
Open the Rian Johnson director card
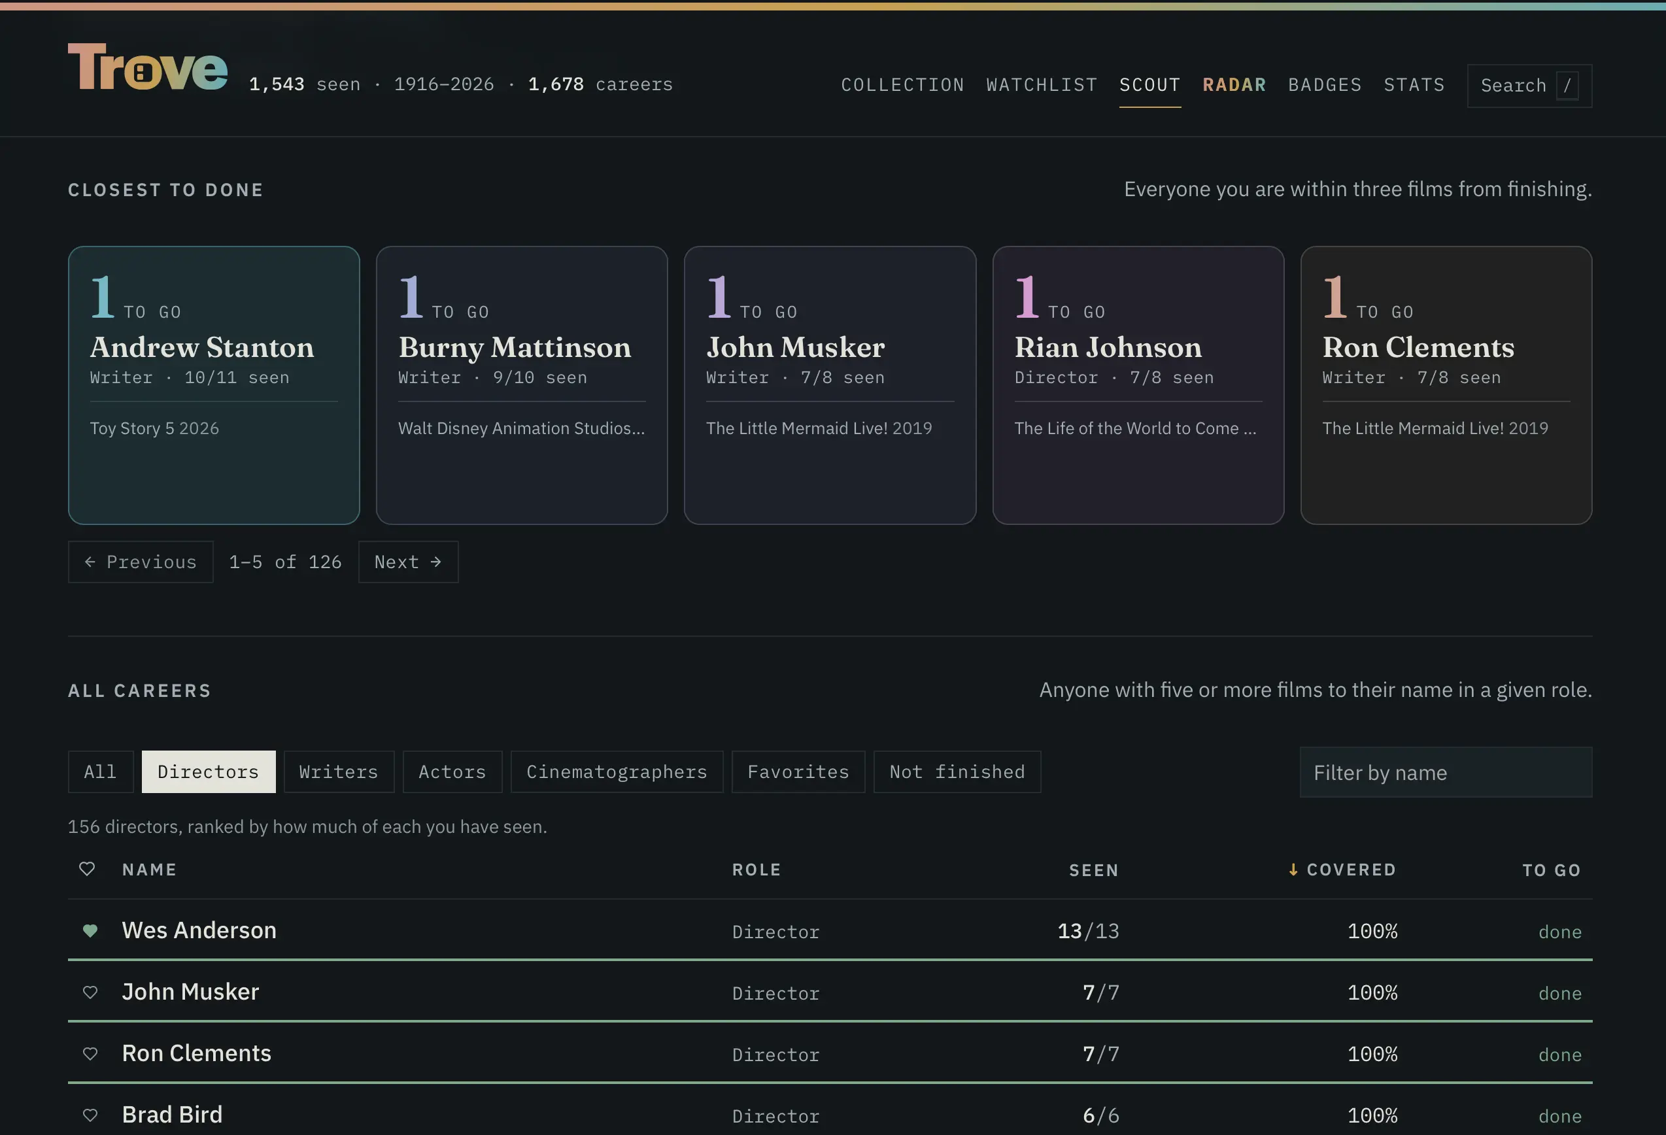(1138, 385)
